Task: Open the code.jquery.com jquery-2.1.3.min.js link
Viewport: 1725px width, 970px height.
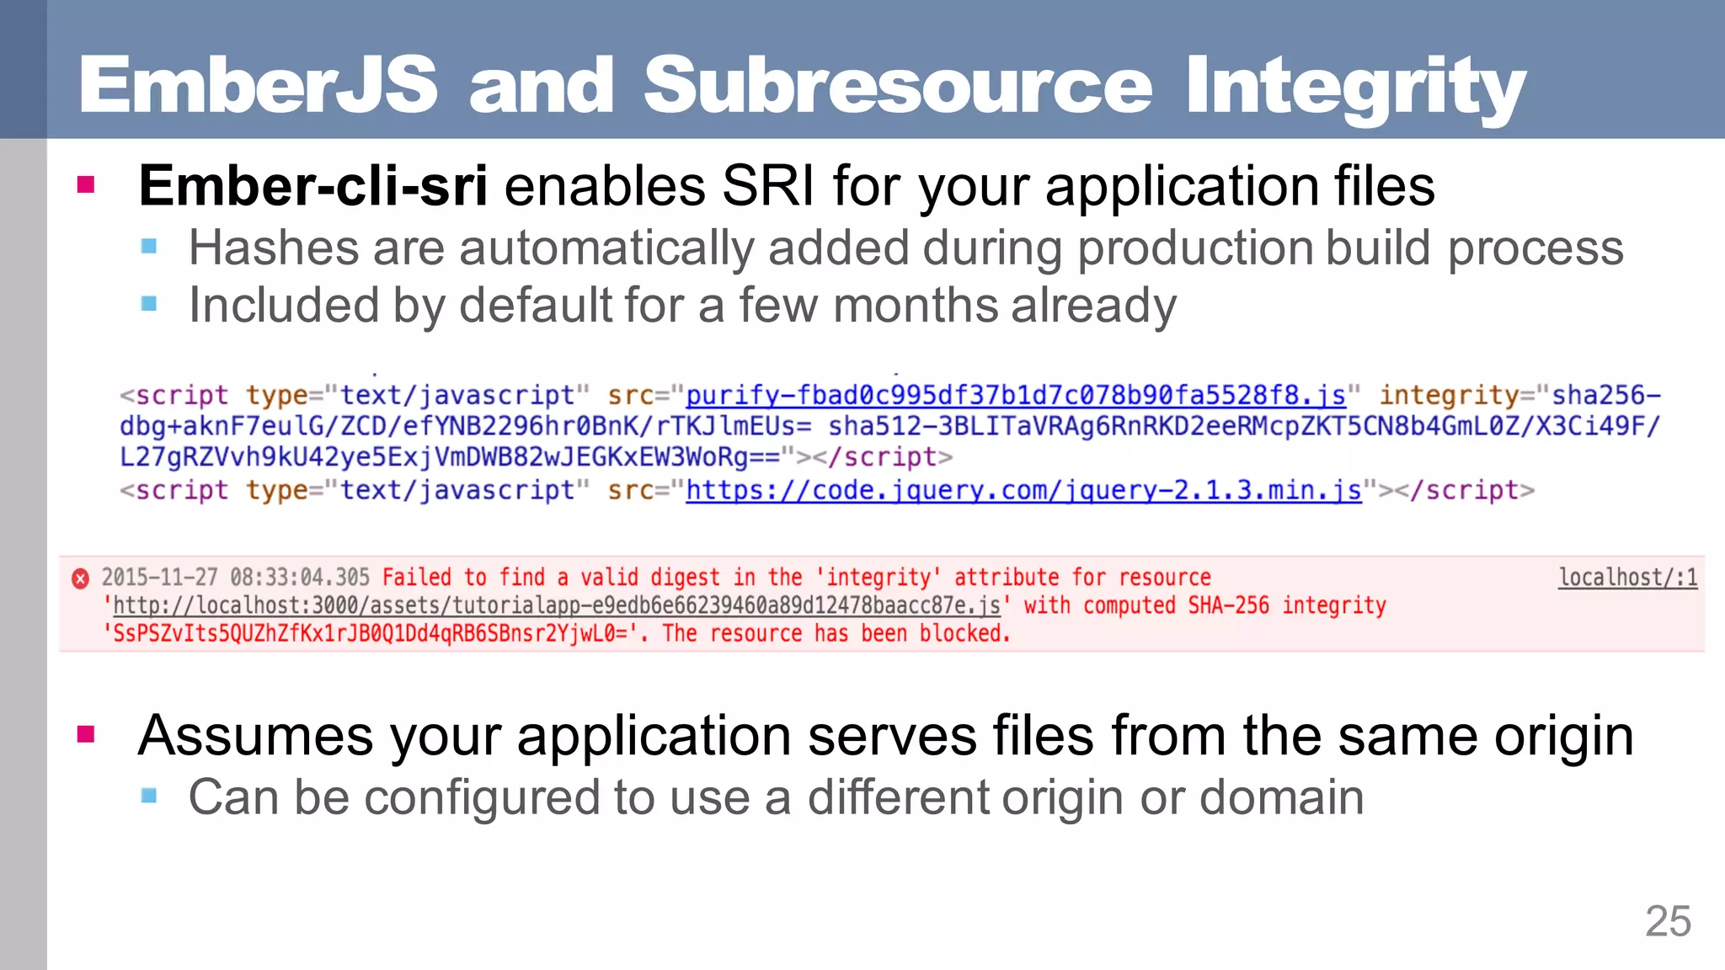Action: 1023,490
